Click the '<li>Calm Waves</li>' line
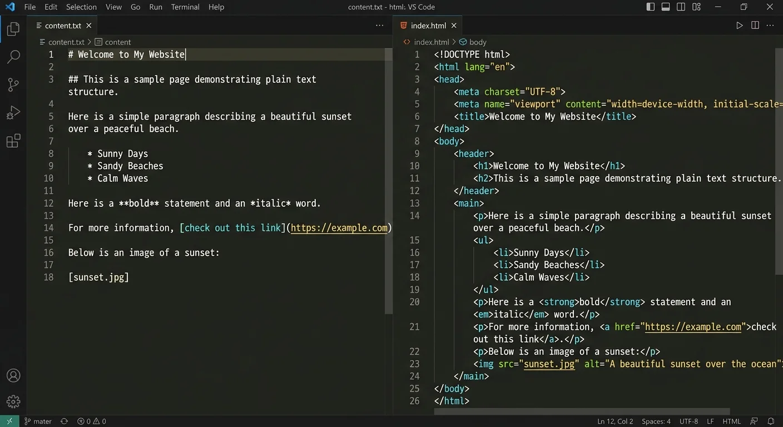This screenshot has height=427, width=783. tap(542, 277)
